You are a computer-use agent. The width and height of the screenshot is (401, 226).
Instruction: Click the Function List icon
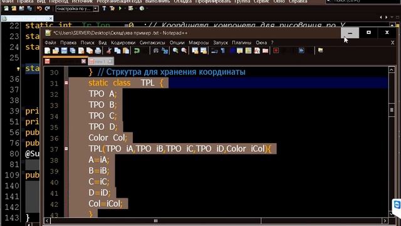click(257, 51)
